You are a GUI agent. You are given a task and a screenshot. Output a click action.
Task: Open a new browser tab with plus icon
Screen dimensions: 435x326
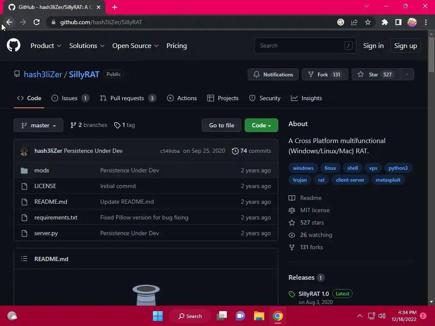coord(115,7)
